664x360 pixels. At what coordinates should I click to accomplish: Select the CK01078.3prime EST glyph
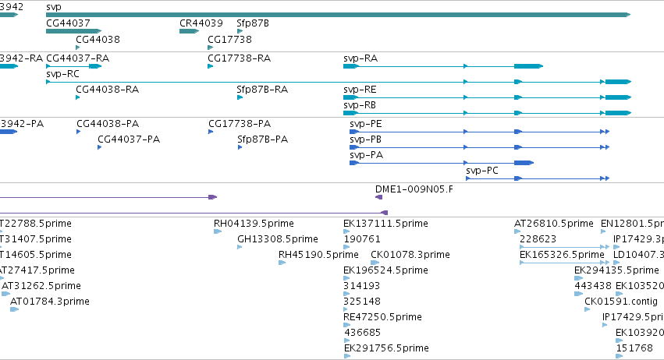(x=375, y=263)
